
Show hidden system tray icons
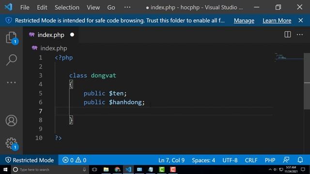pyautogui.click(x=270, y=170)
